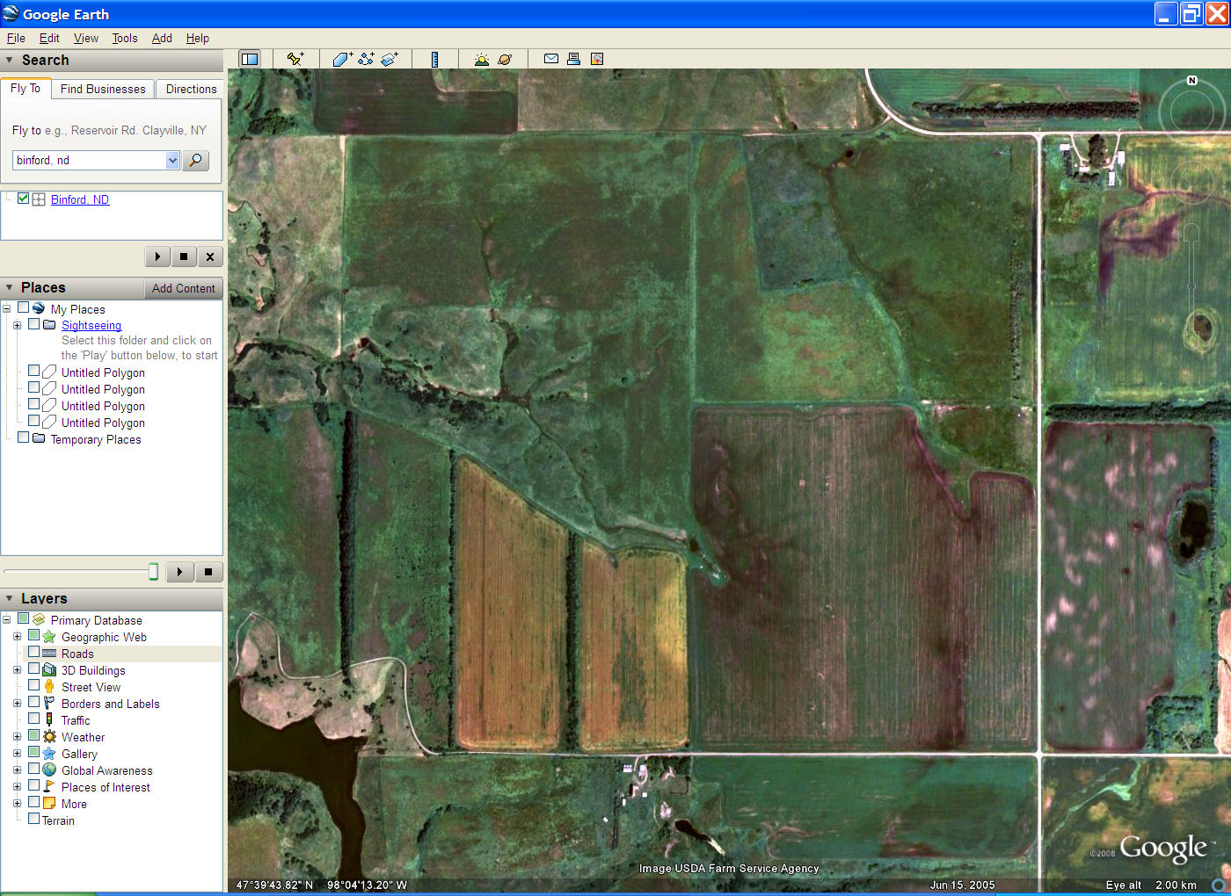1231x896 pixels.
Task: Expand the Weather layer tree node
Action: coord(17,737)
